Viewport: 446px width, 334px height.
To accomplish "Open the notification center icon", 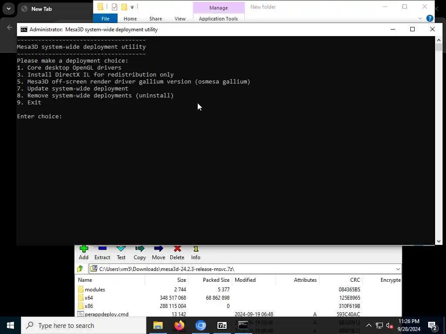I will click(x=432, y=325).
